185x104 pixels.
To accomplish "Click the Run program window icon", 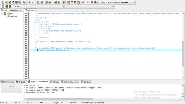I will [x=72, y=2].
